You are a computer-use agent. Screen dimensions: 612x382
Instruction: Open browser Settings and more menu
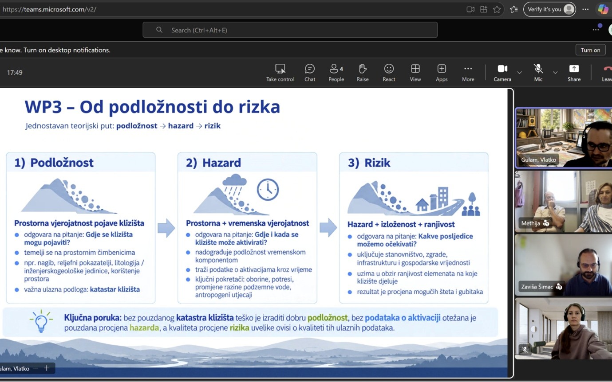585,9
